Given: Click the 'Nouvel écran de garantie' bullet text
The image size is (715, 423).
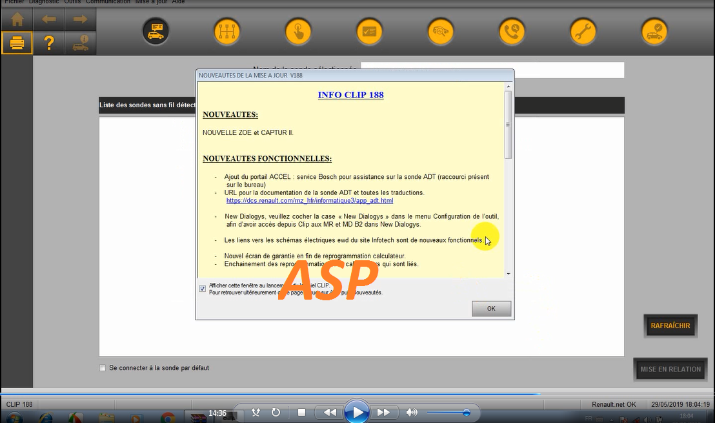Looking at the screenshot, I should [315, 256].
